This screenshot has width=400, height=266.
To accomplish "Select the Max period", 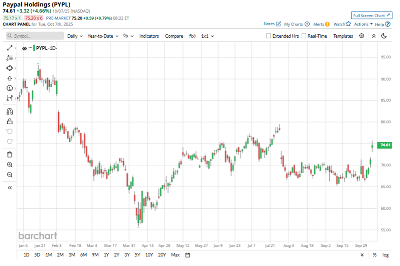I will (x=175, y=255).
